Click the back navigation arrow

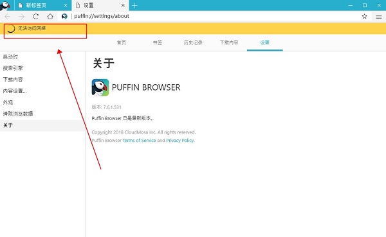pyautogui.click(x=8, y=17)
